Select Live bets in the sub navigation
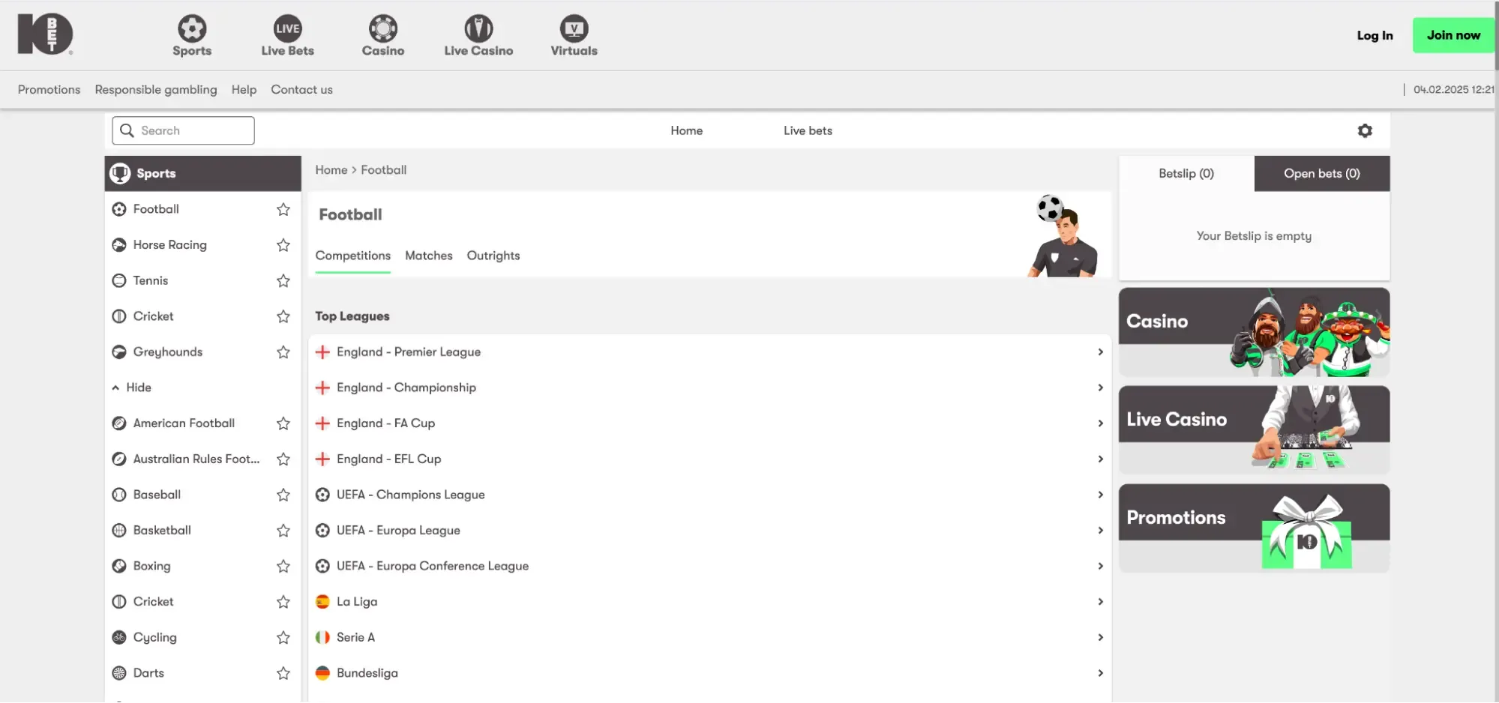The height and width of the screenshot is (703, 1499). (x=808, y=130)
